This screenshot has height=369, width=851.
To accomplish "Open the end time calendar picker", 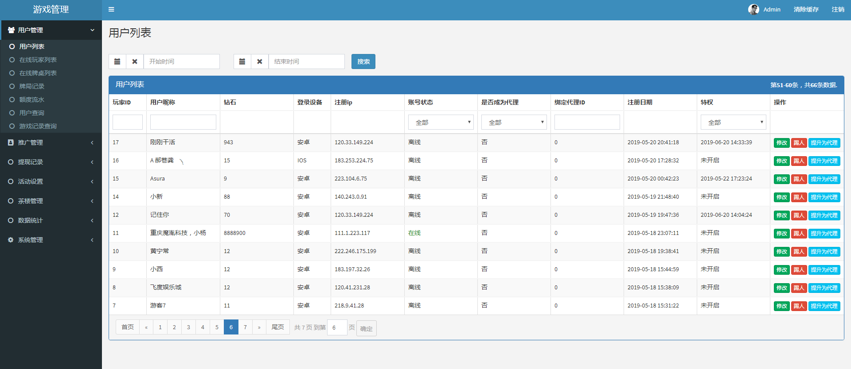I will click(242, 61).
